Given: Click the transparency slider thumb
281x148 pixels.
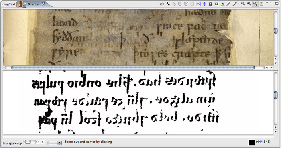Looking at the screenshot, I should click(28, 142).
